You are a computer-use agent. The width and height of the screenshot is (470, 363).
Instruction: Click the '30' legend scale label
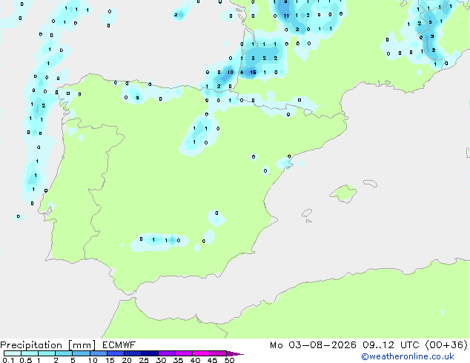click(161, 360)
